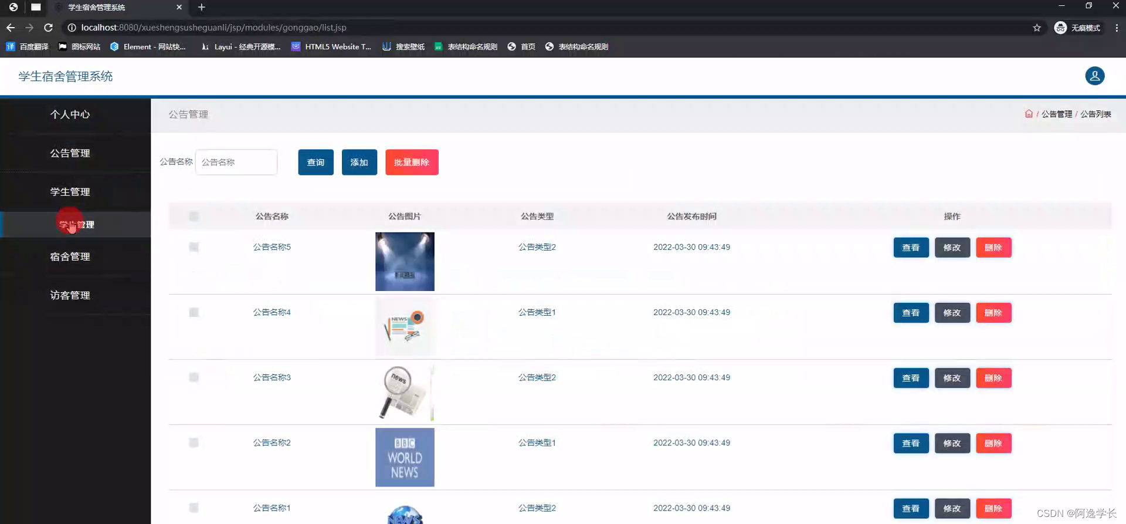This screenshot has height=524, width=1126.
Task: Click the BBC World News image
Action: tap(405, 457)
